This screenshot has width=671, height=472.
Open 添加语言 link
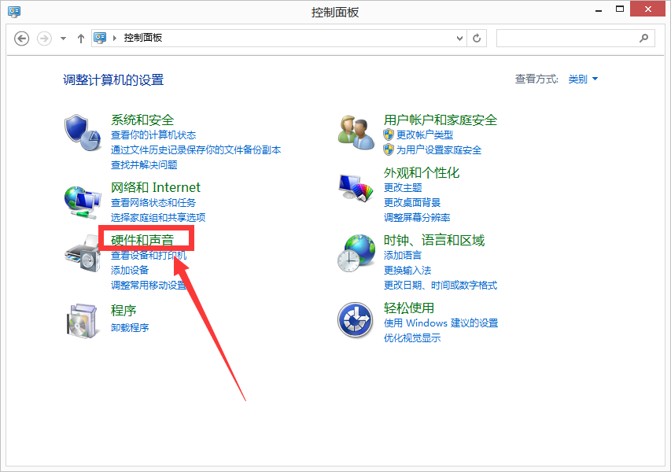[403, 256]
